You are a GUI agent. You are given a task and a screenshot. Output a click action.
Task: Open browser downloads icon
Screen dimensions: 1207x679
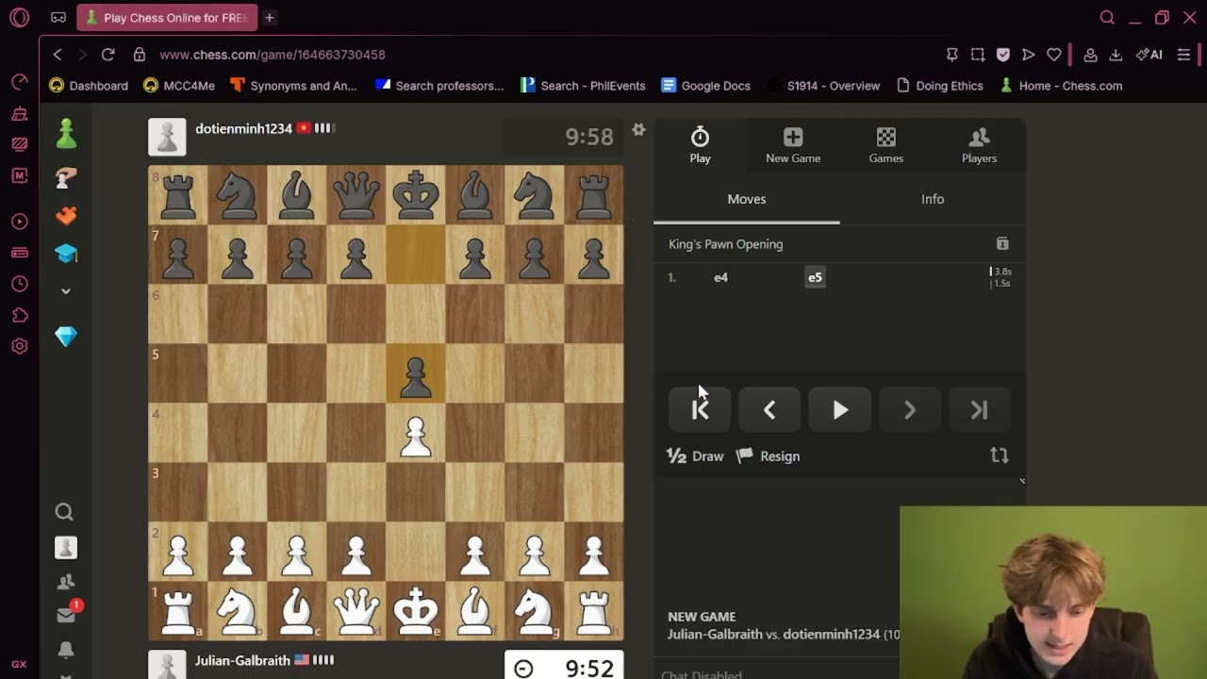(x=1116, y=55)
